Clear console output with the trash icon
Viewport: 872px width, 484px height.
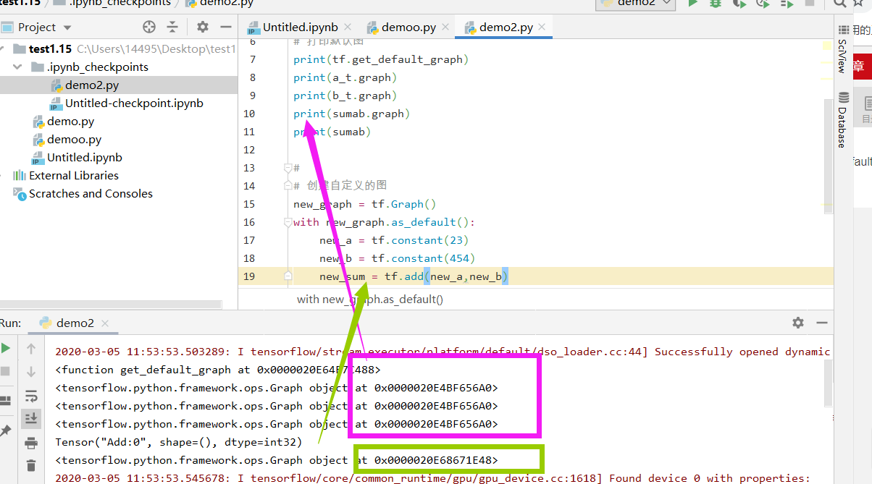[31, 466]
